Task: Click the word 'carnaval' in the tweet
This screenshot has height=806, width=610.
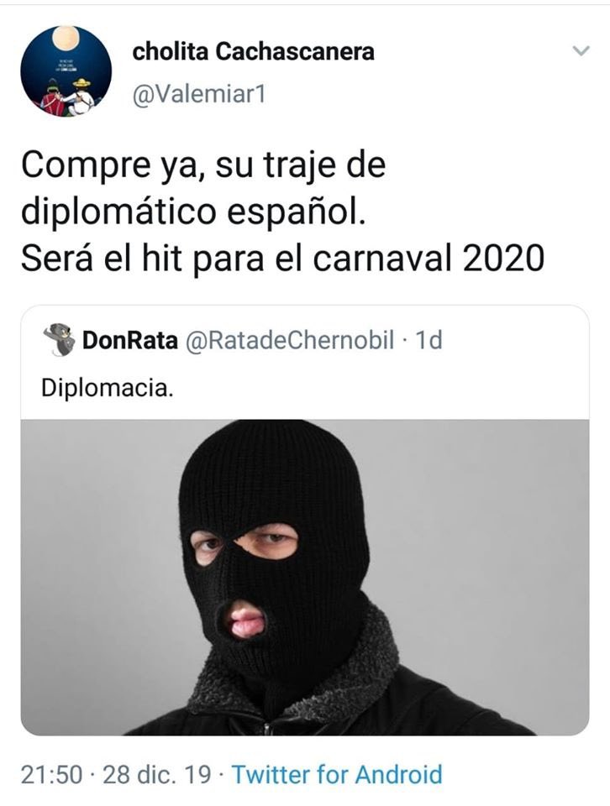Action: (x=382, y=258)
